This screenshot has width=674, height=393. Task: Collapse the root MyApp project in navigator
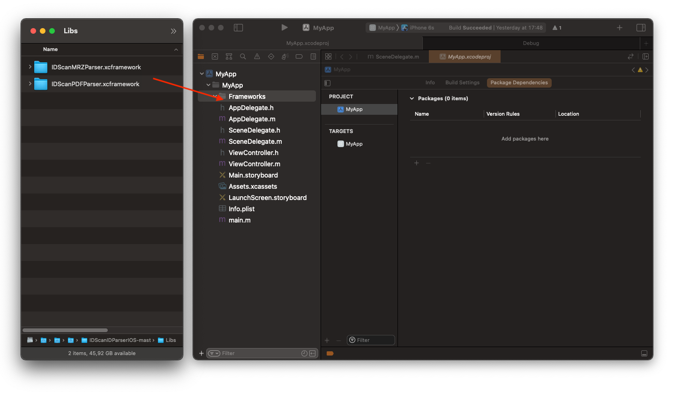tap(202, 74)
